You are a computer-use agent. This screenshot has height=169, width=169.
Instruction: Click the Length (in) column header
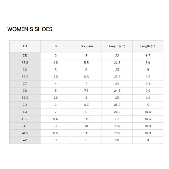pos(148,46)
